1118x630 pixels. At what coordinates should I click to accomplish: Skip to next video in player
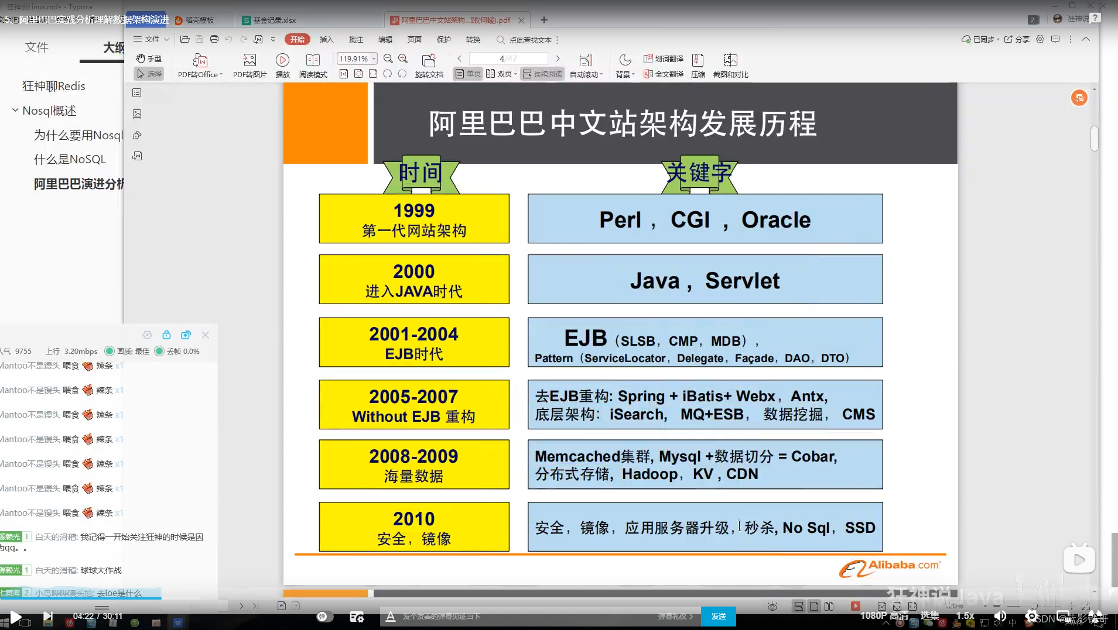coord(48,617)
